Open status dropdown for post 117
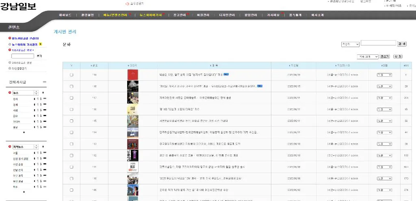Screen dimensions: 416x201 click(x=384, y=98)
